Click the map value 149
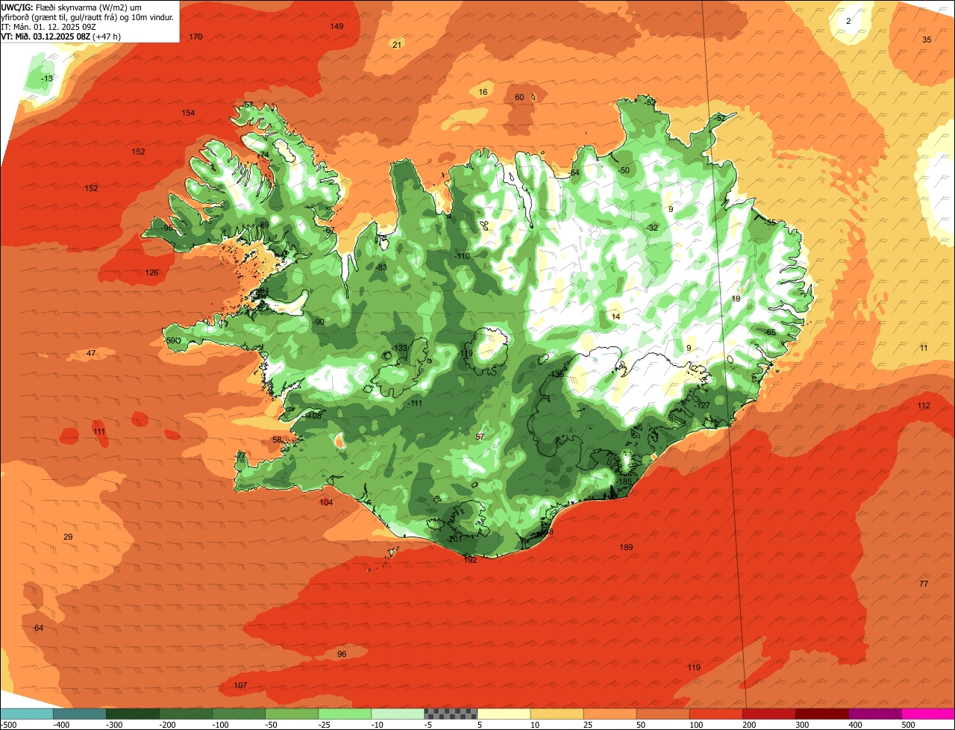 click(x=337, y=26)
